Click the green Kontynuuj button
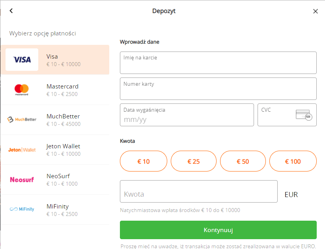325x249 pixels. pos(218,230)
